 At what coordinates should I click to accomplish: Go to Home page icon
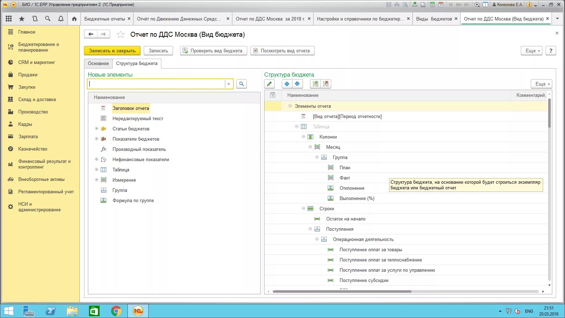point(74,19)
